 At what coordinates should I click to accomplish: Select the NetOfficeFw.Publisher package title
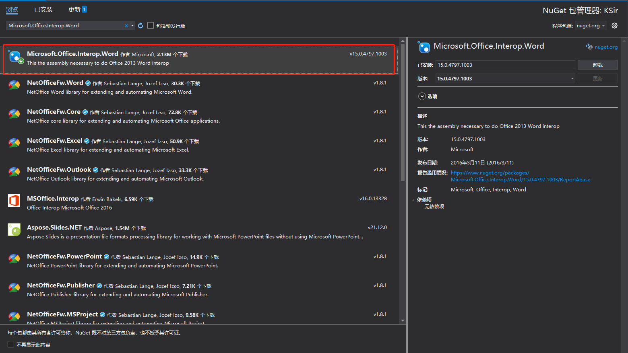point(61,285)
